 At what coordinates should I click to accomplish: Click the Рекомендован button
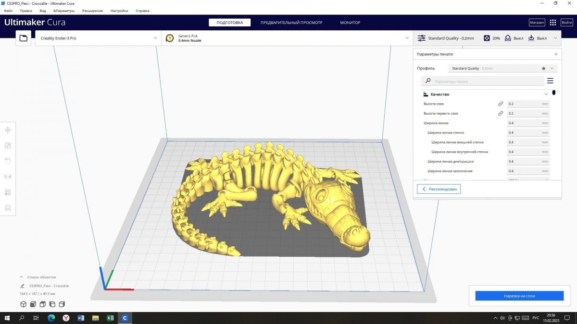tap(439, 189)
